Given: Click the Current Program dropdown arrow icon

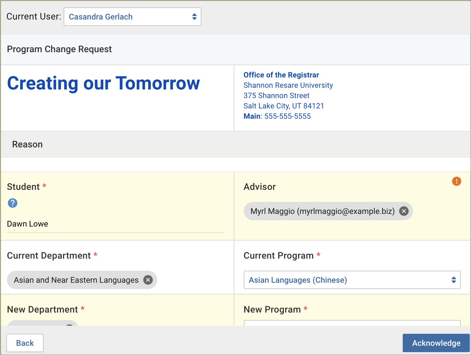Looking at the screenshot, I should (454, 280).
